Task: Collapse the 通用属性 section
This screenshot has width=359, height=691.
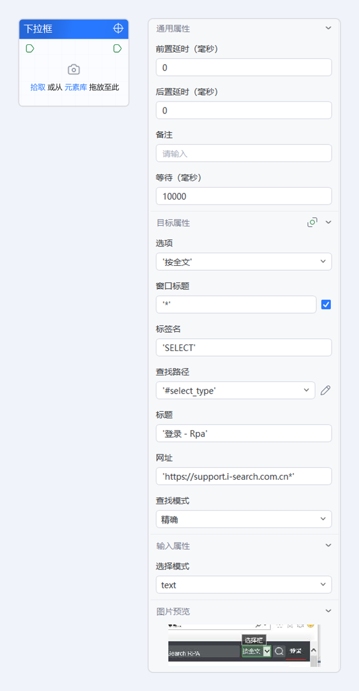Action: (x=328, y=28)
